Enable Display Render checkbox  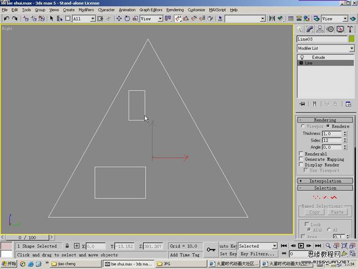(x=301, y=165)
